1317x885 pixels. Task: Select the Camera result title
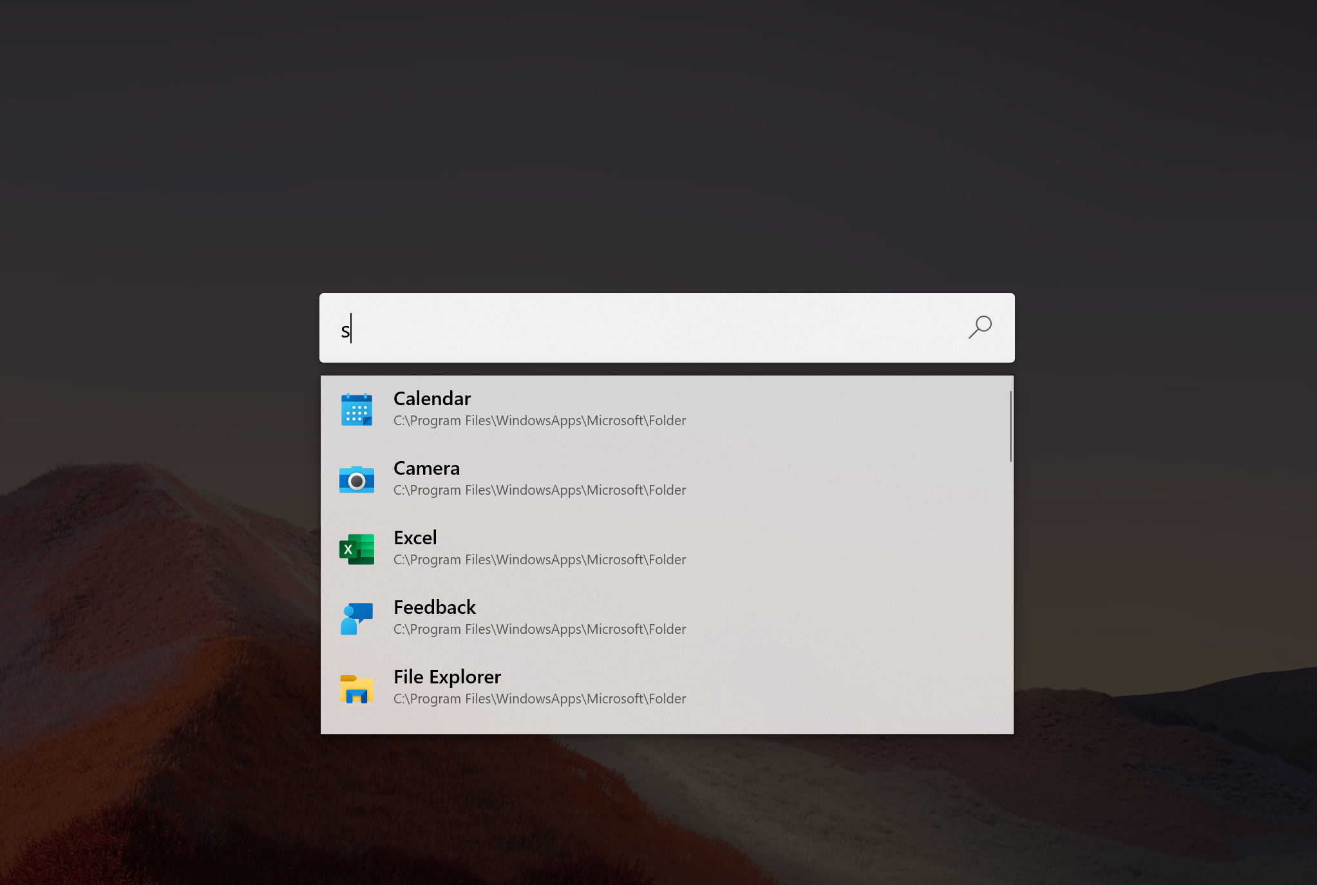click(426, 468)
